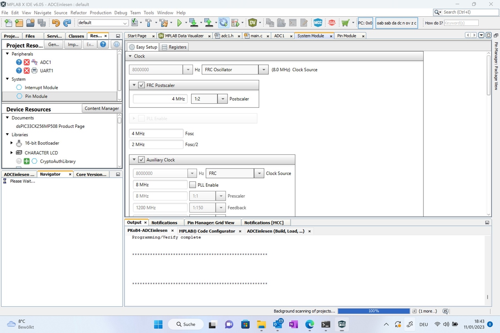Click the Imp... import button
The image size is (500, 333).
coord(73,45)
